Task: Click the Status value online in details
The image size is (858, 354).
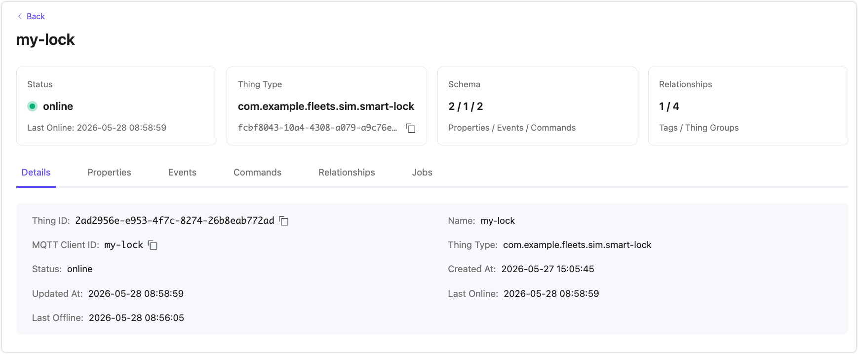Action: click(80, 269)
